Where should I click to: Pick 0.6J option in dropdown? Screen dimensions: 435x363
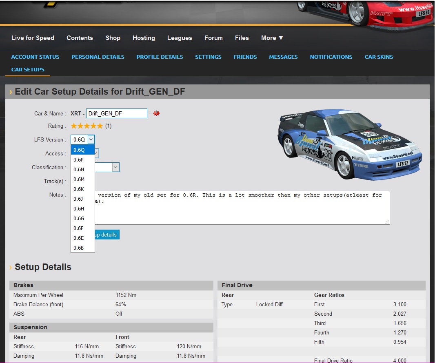[x=83, y=199]
